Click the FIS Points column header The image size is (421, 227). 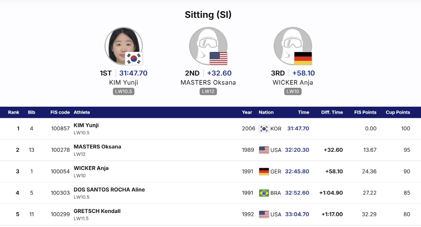click(x=365, y=112)
